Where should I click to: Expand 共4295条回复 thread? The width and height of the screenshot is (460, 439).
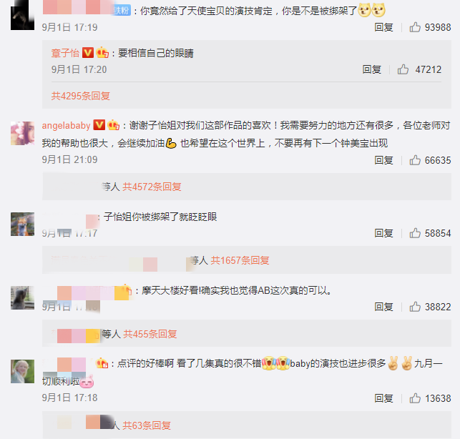click(x=81, y=96)
